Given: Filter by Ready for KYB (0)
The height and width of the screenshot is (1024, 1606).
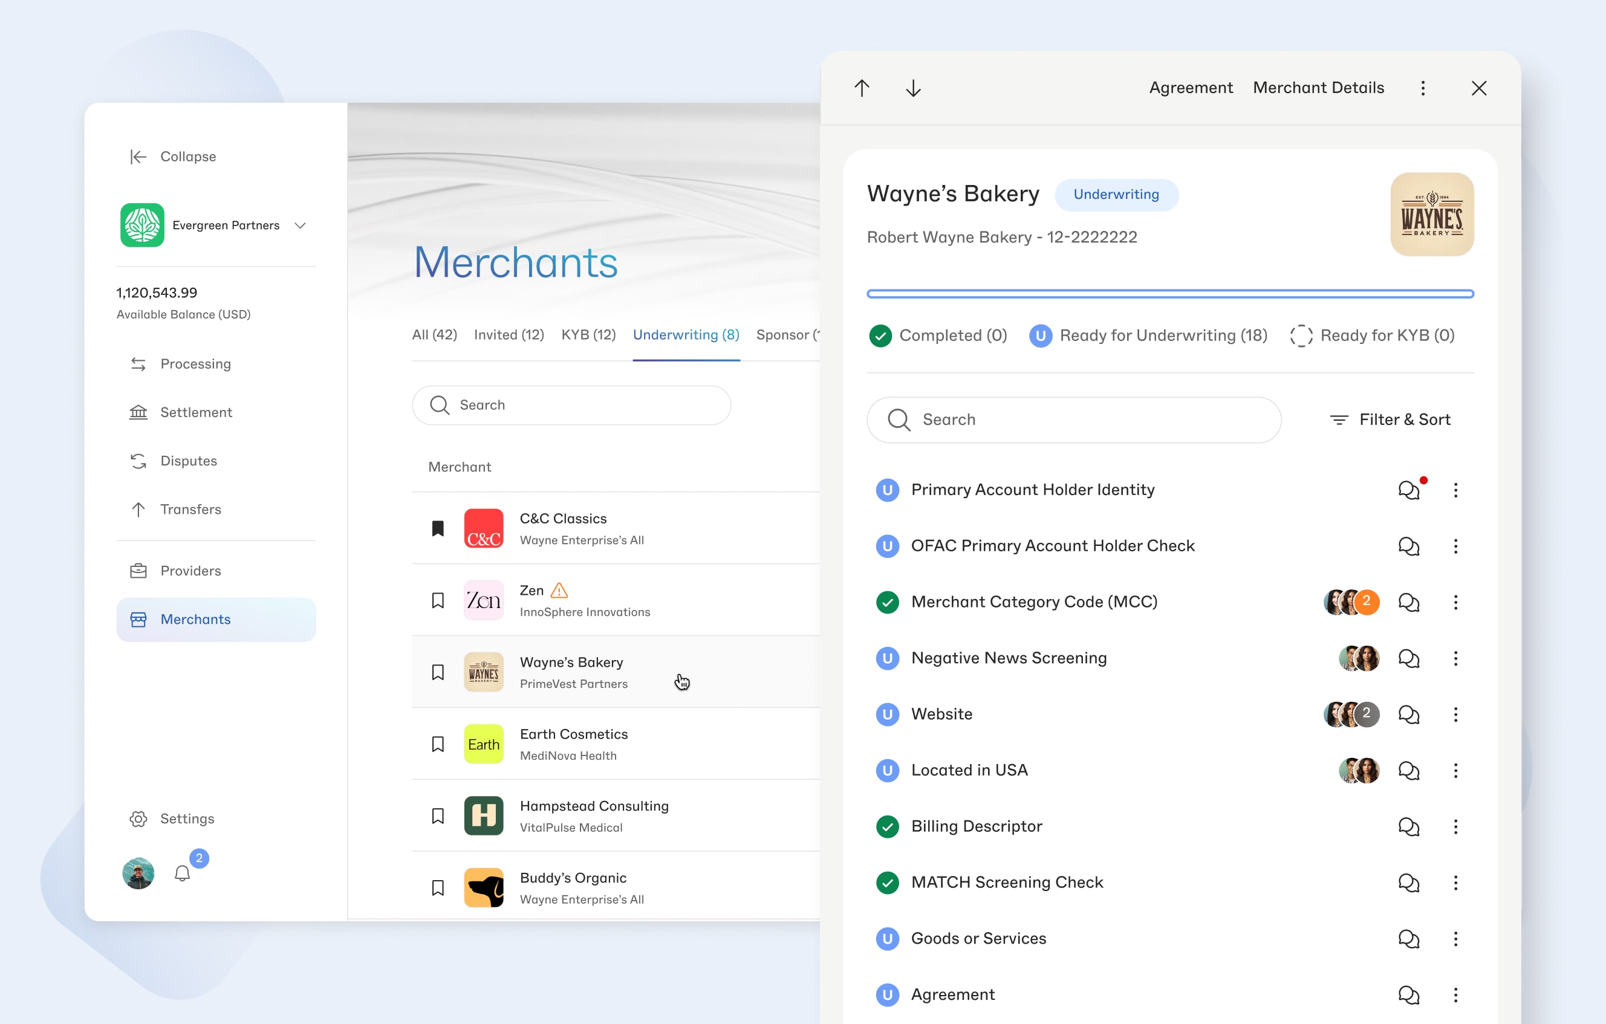Looking at the screenshot, I should (1372, 335).
